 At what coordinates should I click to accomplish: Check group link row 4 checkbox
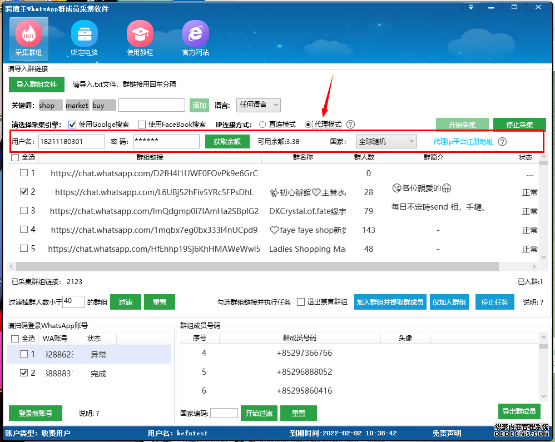click(24, 229)
